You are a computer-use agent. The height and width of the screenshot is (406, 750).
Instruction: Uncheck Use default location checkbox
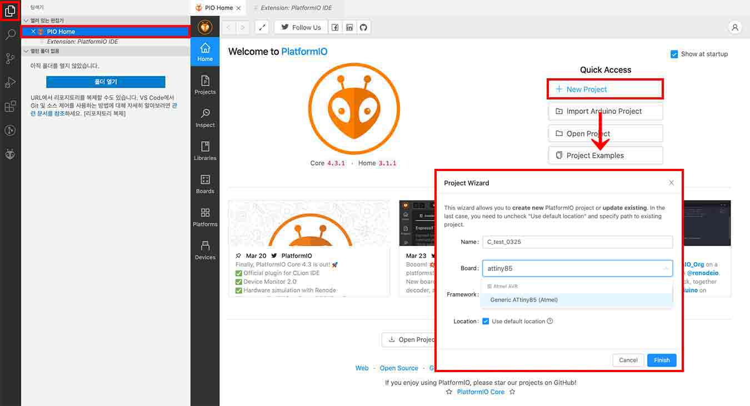[x=486, y=321]
